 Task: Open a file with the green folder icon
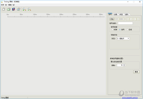[9, 9]
